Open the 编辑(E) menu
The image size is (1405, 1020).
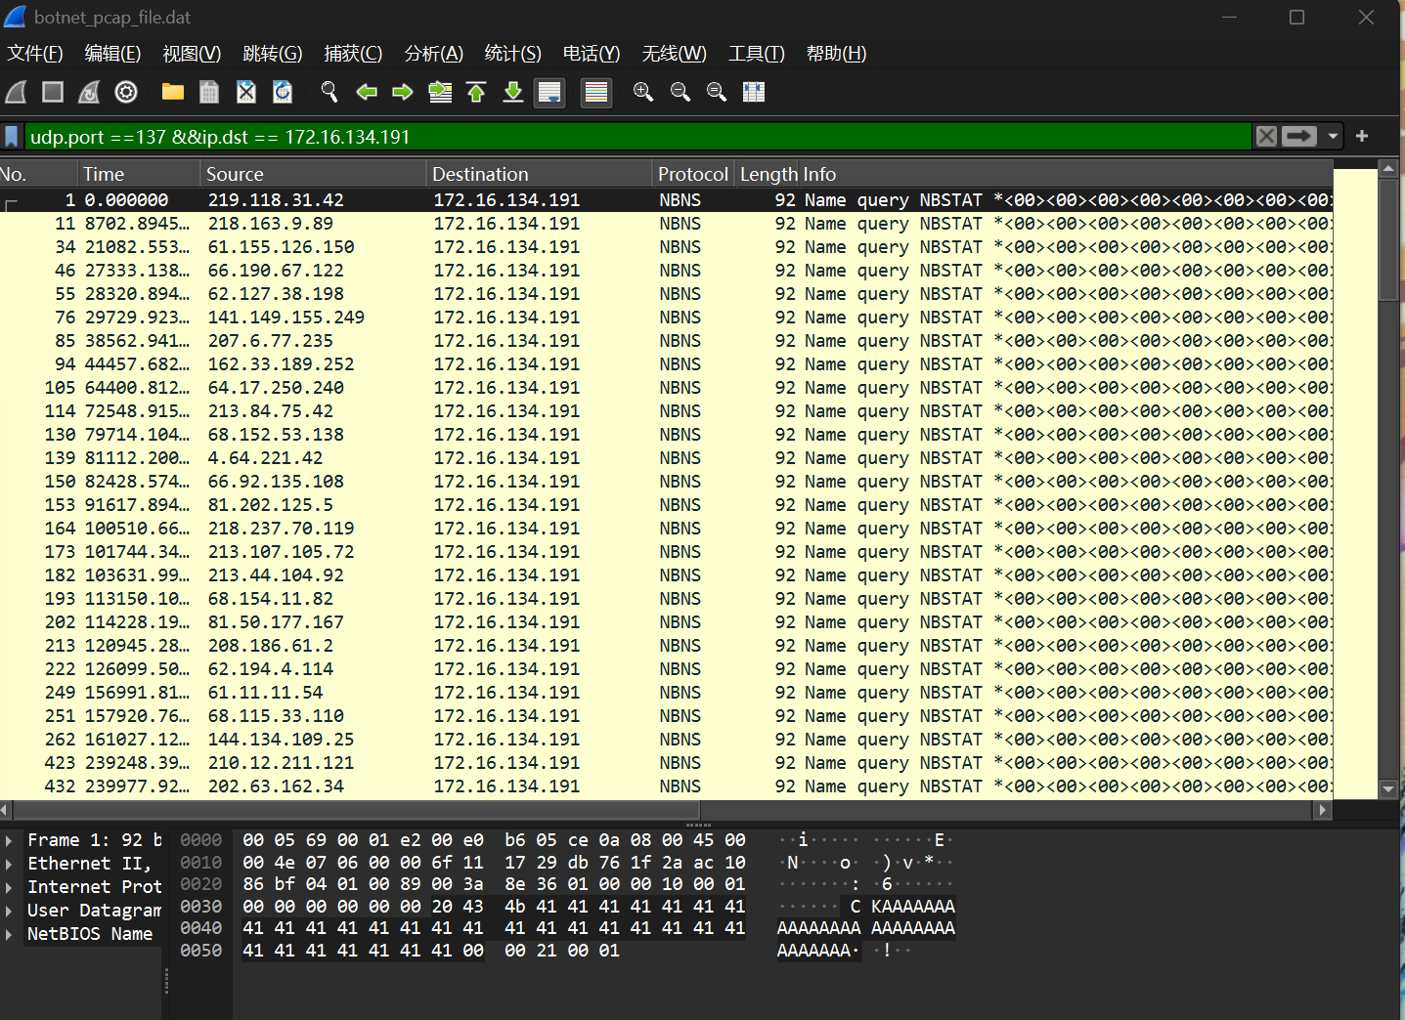point(112,54)
